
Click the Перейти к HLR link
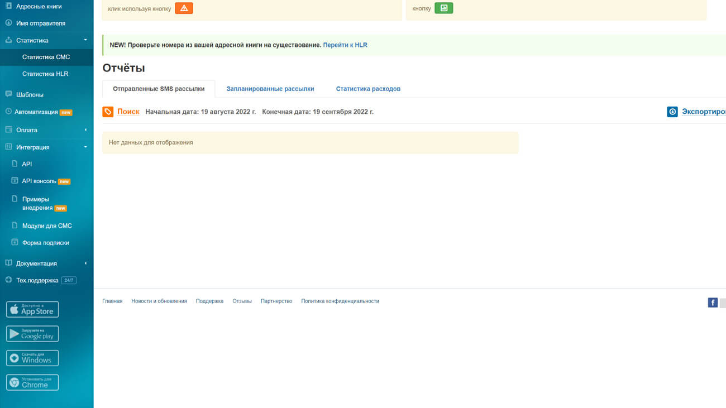[x=345, y=45]
